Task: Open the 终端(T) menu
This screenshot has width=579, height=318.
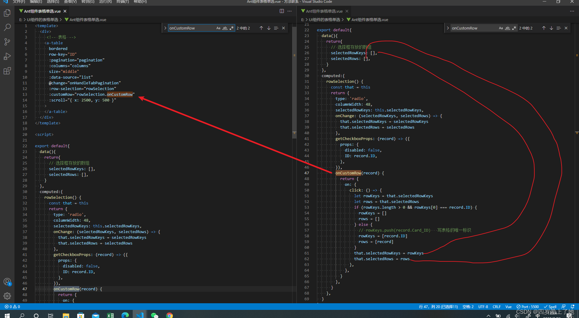Action: pos(122,2)
